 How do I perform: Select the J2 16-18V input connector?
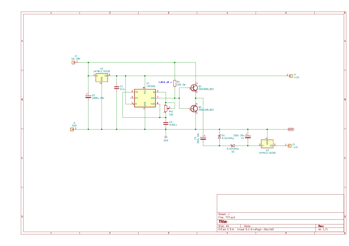click(73, 62)
